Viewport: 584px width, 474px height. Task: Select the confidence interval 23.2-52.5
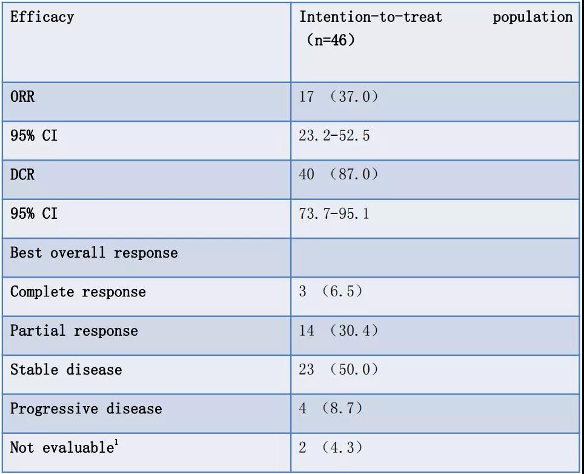tap(334, 136)
